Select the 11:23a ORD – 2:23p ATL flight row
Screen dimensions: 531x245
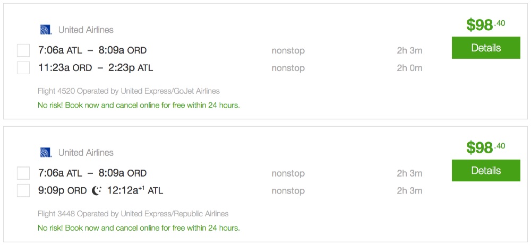[x=96, y=68]
